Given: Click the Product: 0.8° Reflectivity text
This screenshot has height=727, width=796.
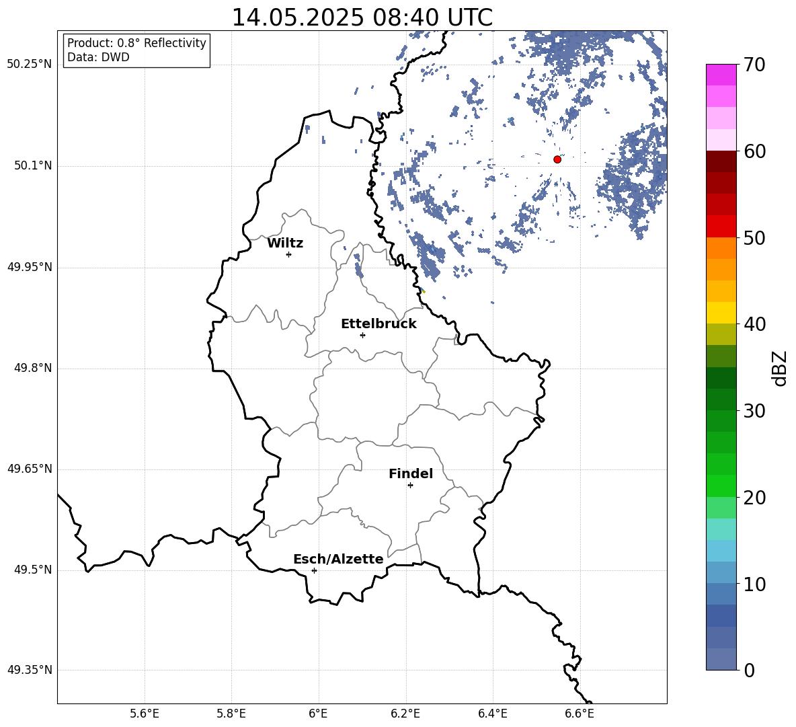Looking at the screenshot, I should [x=136, y=43].
